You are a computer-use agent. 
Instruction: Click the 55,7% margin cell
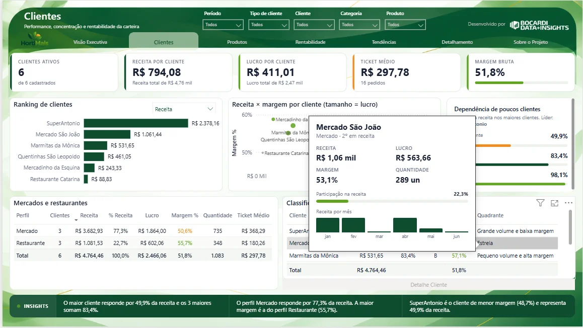[x=185, y=243]
